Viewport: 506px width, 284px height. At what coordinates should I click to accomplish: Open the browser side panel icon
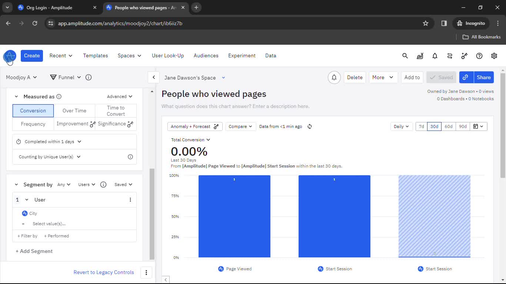pyautogui.click(x=444, y=23)
